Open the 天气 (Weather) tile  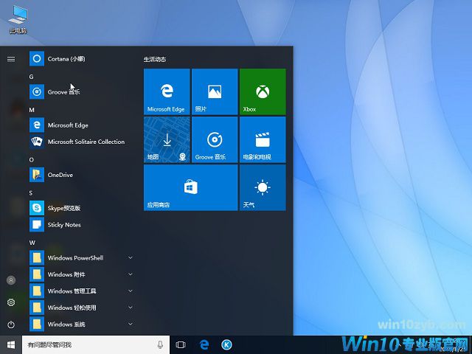(262, 187)
